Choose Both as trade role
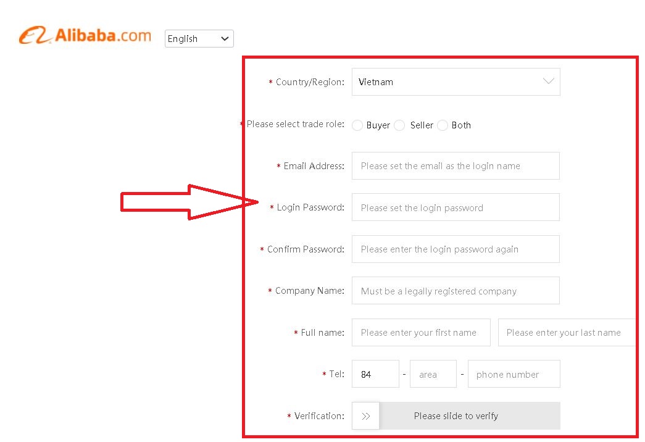 pyautogui.click(x=443, y=125)
